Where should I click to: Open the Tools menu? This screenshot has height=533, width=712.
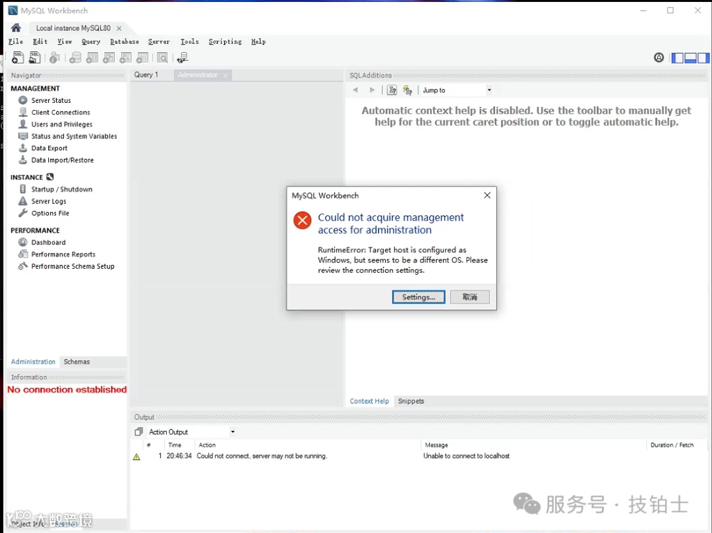(x=189, y=42)
